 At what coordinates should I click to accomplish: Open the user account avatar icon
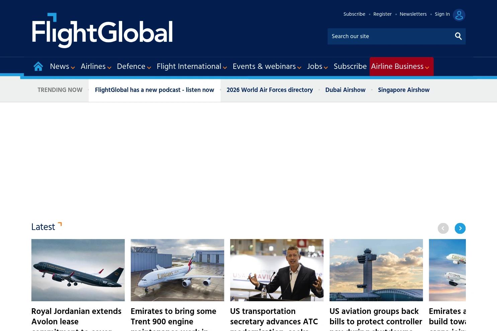click(459, 15)
